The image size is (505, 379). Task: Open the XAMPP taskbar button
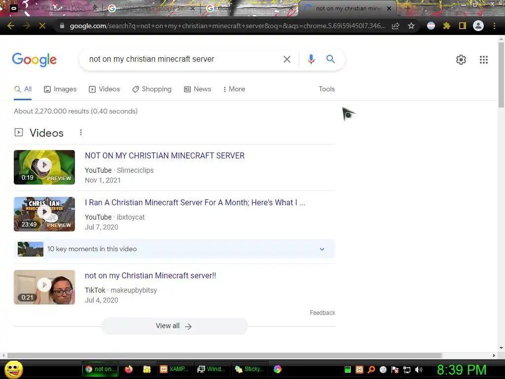click(175, 369)
